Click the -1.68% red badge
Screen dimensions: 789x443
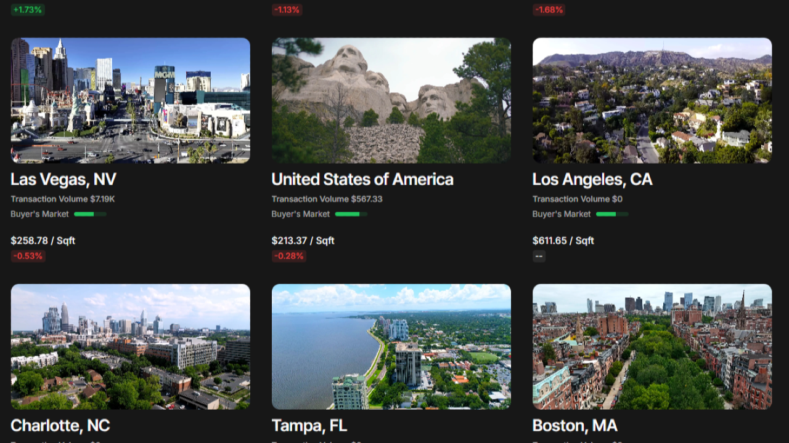[x=549, y=10]
